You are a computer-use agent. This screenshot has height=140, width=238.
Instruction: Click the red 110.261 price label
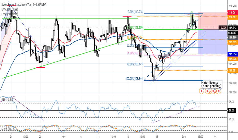[232, 12]
